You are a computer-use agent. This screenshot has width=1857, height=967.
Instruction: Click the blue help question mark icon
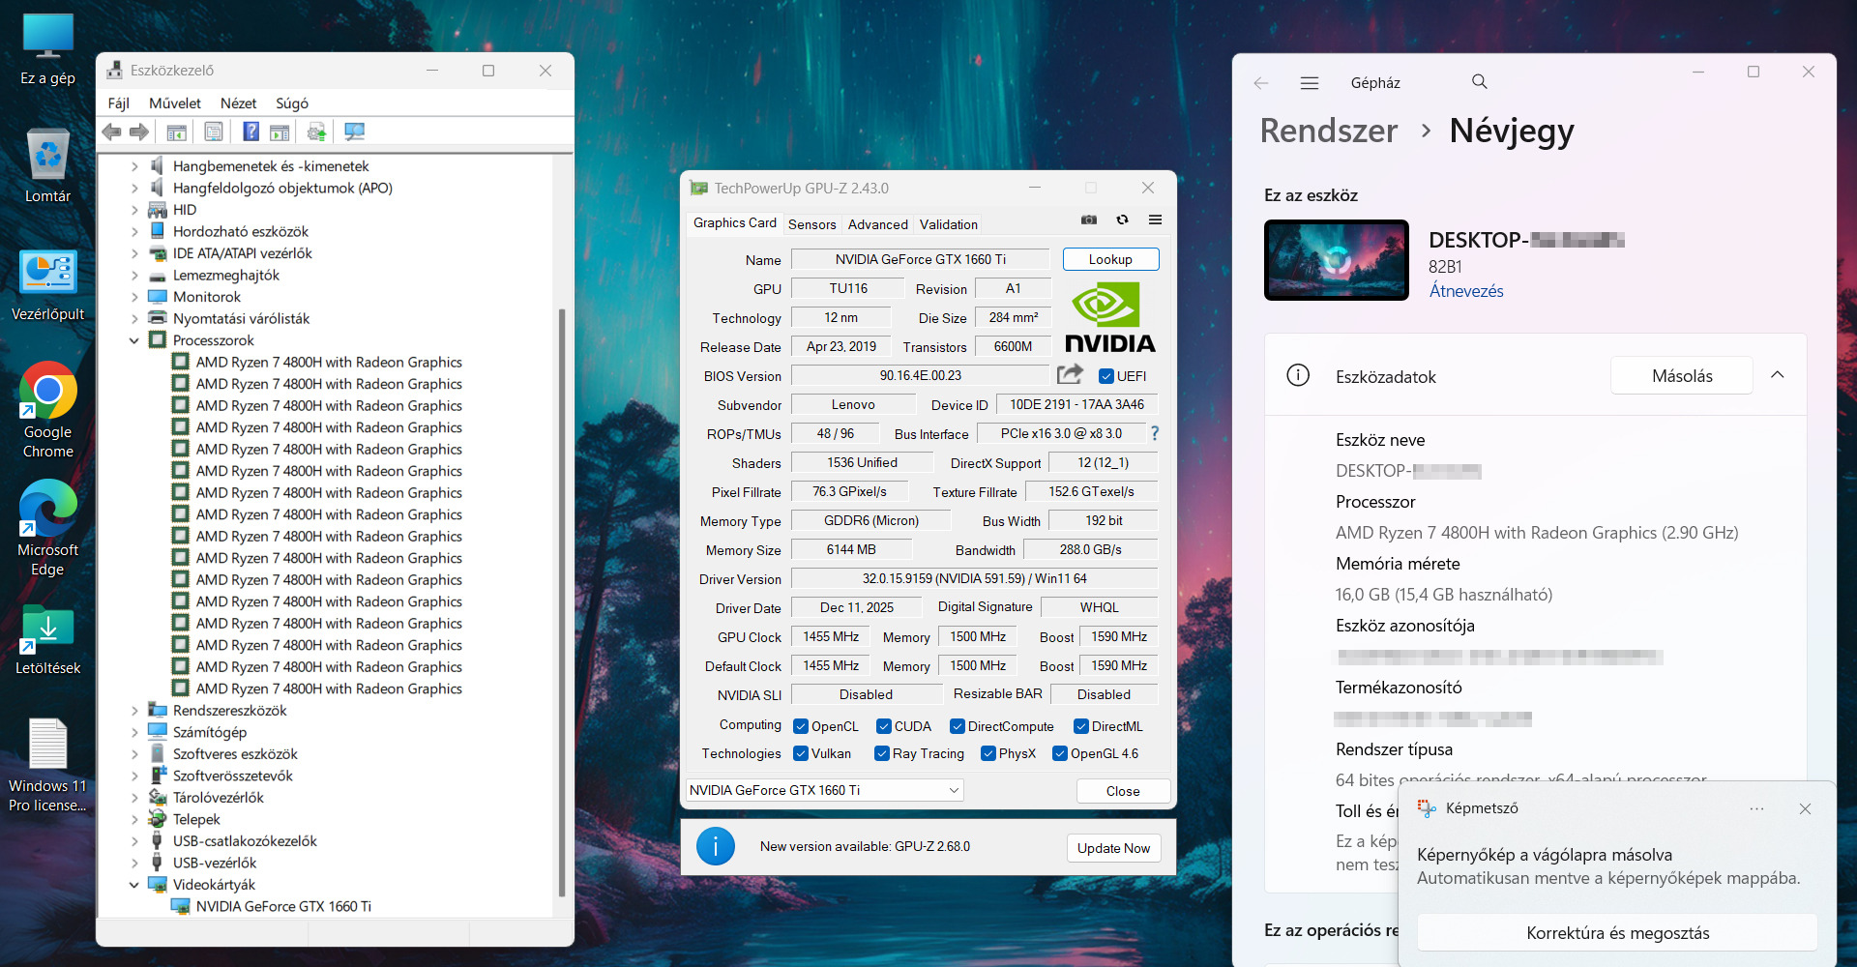tap(251, 132)
